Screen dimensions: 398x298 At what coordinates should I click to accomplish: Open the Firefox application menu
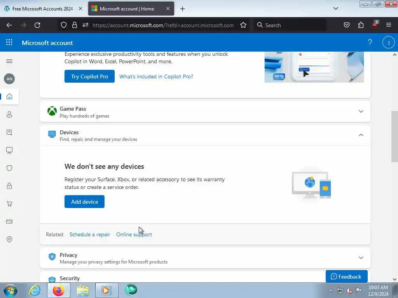[x=389, y=25]
